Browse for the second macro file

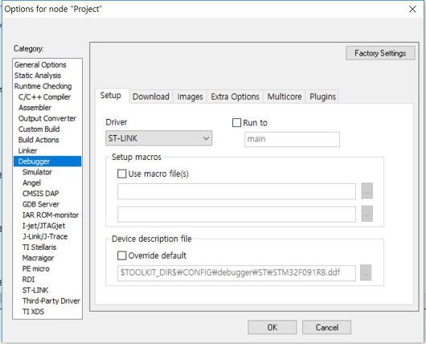coord(367,214)
